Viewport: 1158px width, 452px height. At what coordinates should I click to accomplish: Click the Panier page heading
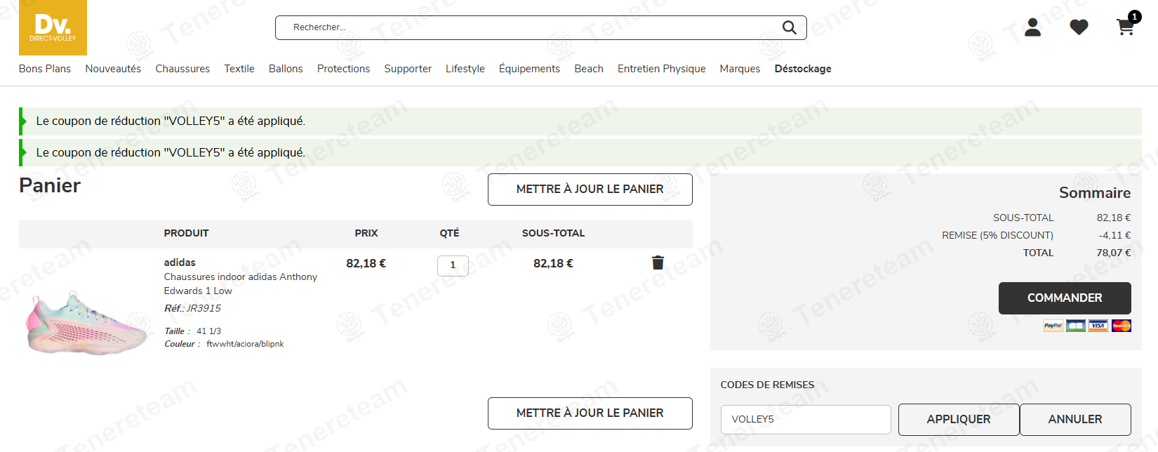pos(50,185)
